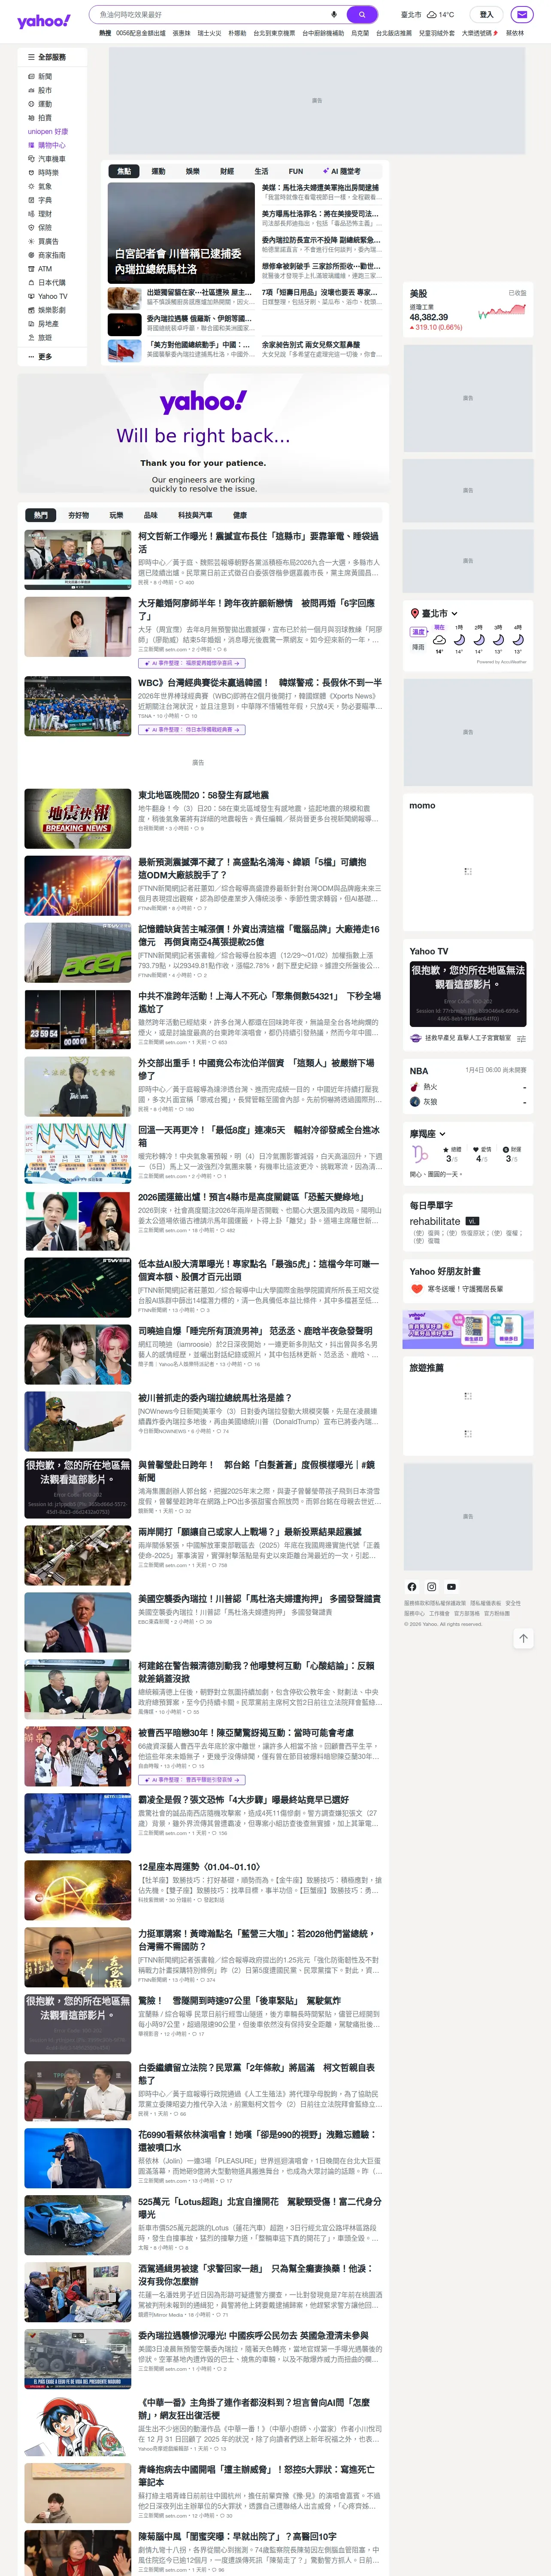Switch weather widget to 降雨 view
Image resolution: width=551 pixels, height=2576 pixels.
click(x=418, y=647)
